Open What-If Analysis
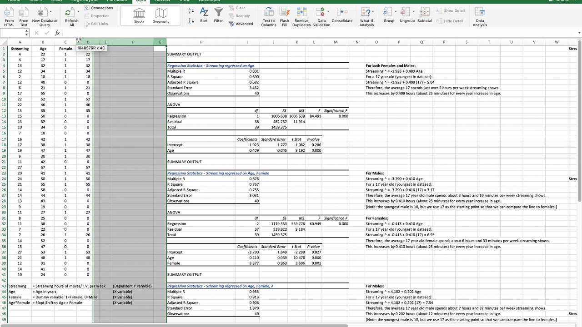582x327 pixels. point(366,17)
